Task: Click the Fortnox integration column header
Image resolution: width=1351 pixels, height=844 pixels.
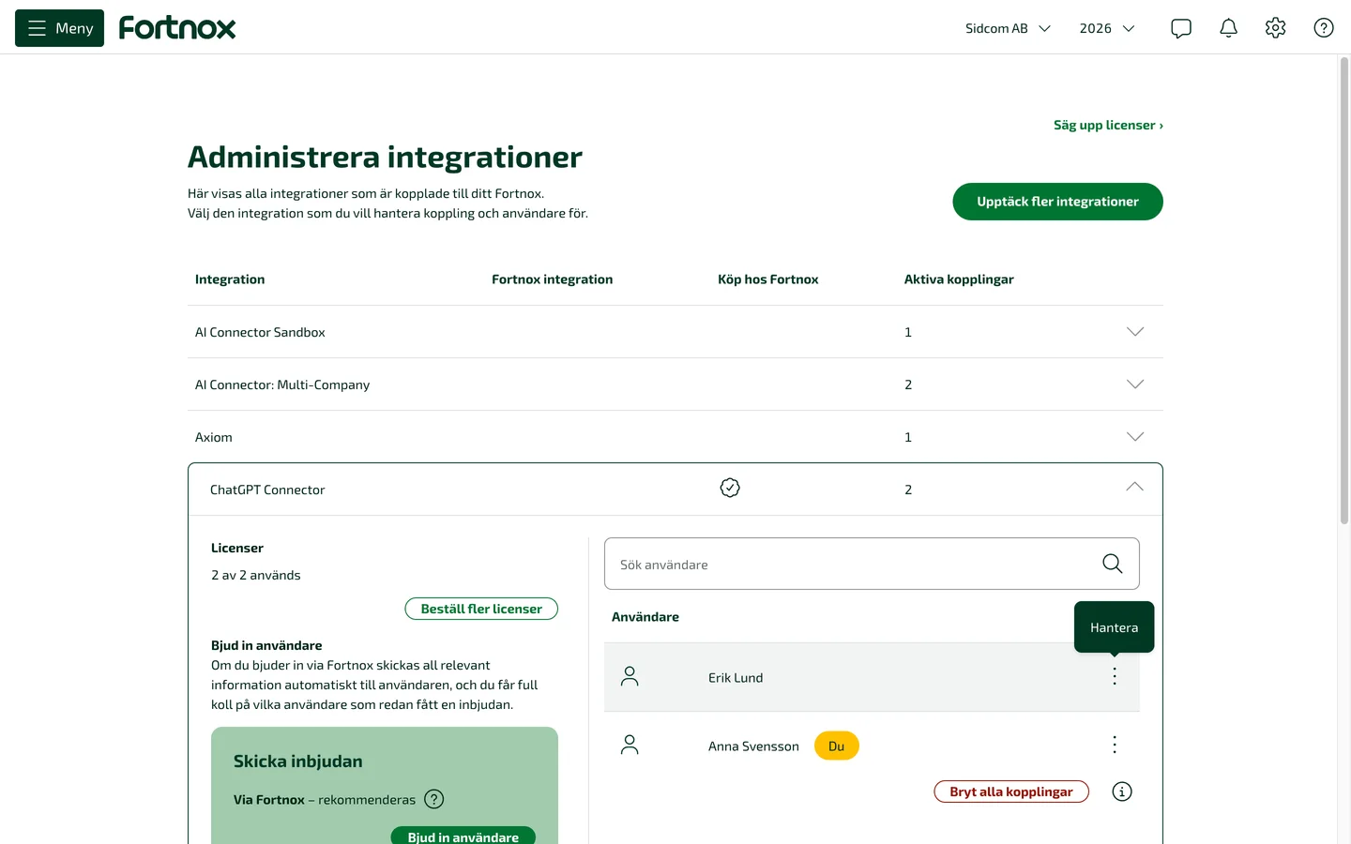Action: tap(552, 279)
